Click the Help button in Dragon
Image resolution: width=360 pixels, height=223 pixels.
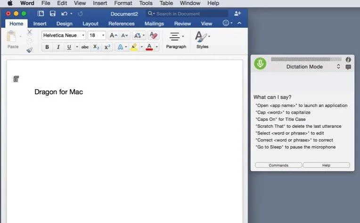pyautogui.click(x=326, y=165)
